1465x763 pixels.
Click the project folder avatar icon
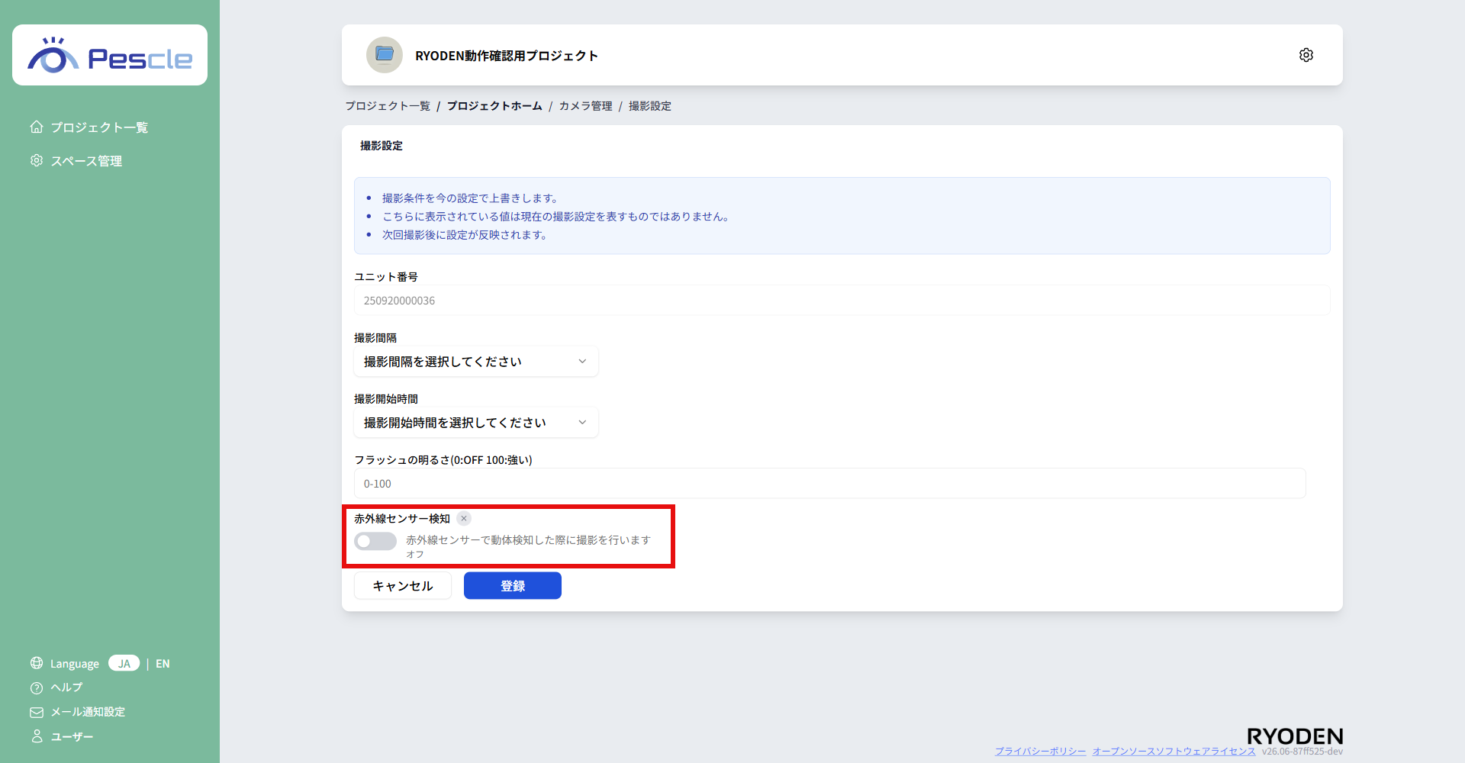[x=385, y=55]
